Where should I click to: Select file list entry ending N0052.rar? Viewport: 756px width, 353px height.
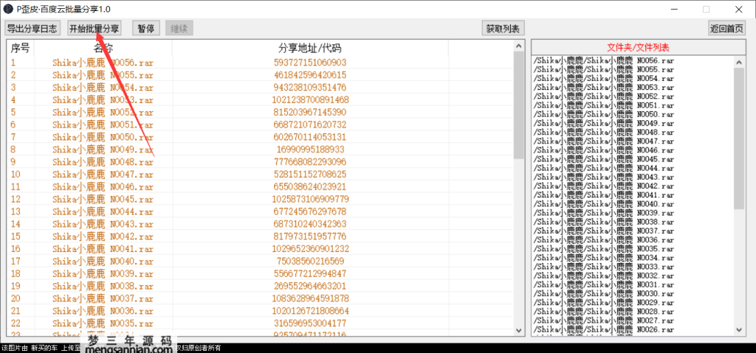[x=604, y=97]
